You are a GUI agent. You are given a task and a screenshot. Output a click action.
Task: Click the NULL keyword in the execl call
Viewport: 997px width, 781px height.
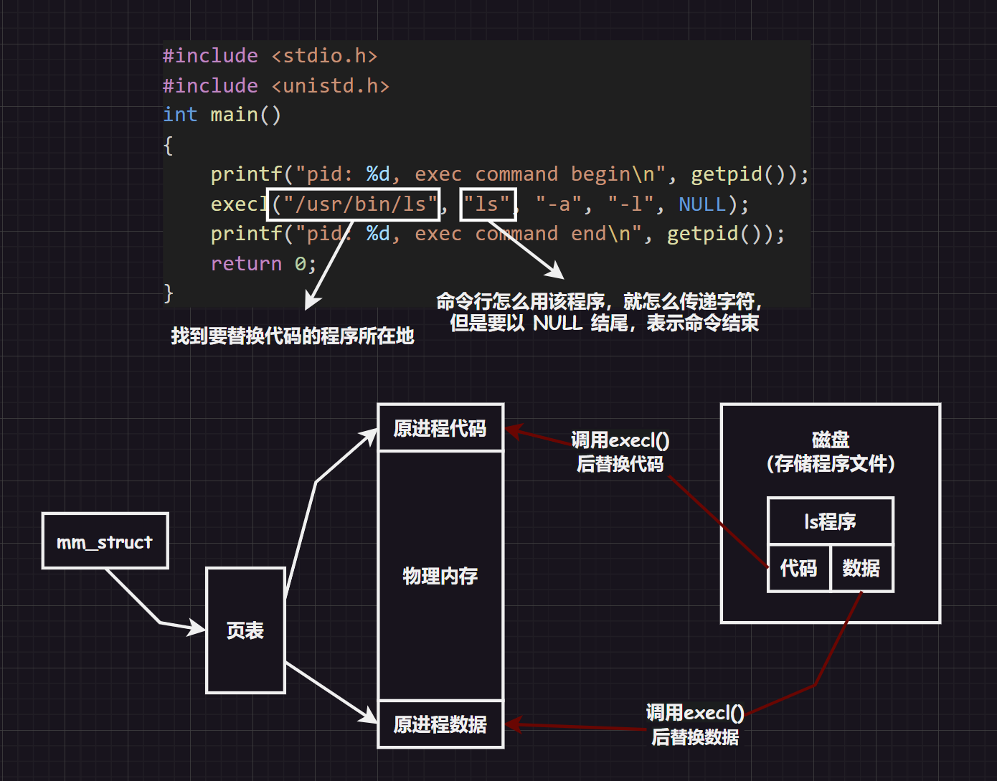point(701,204)
